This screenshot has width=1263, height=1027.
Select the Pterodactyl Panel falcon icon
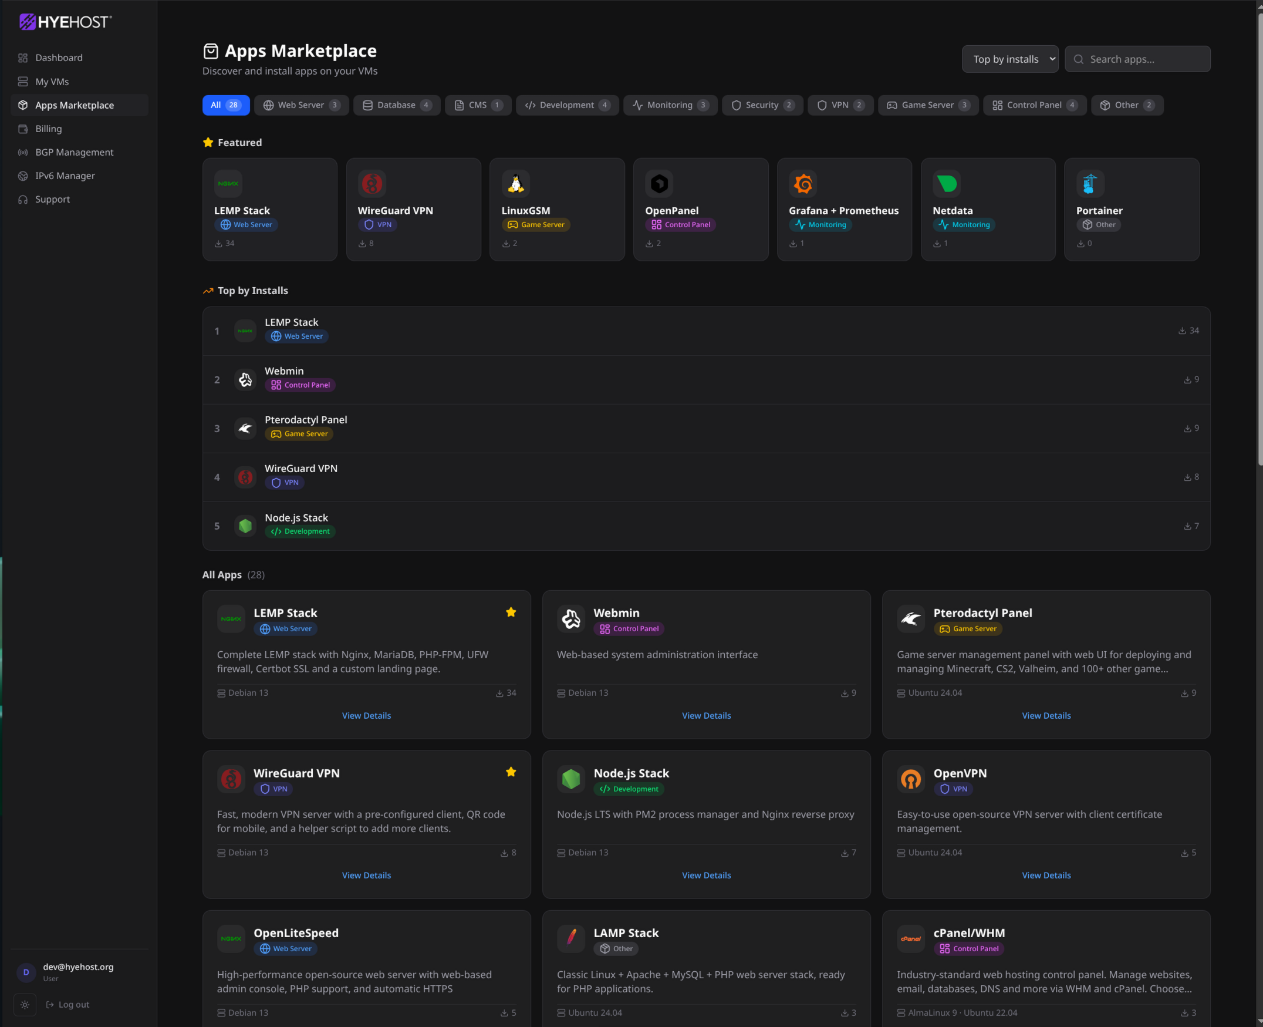click(x=911, y=619)
